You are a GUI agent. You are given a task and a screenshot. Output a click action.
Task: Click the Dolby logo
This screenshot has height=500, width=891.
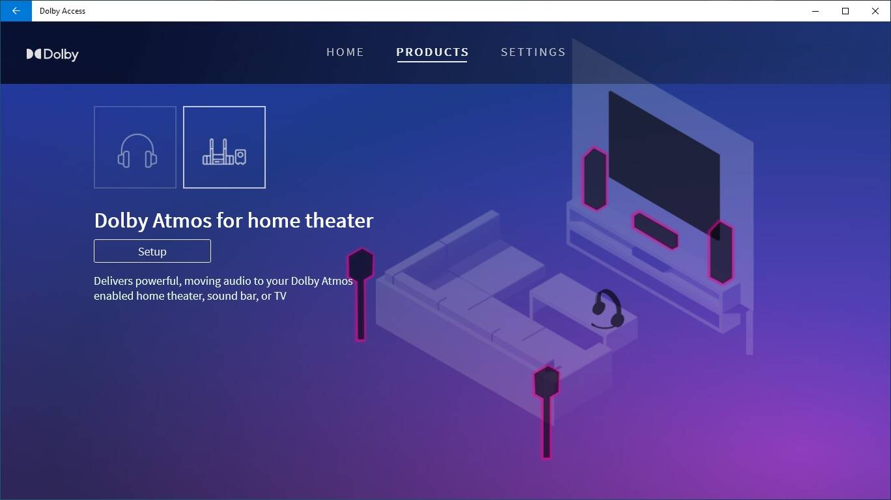(x=52, y=54)
